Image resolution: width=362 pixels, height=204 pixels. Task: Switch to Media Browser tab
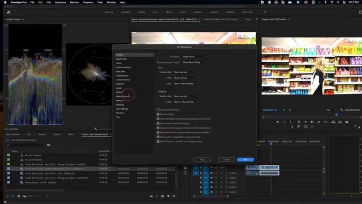point(12,134)
